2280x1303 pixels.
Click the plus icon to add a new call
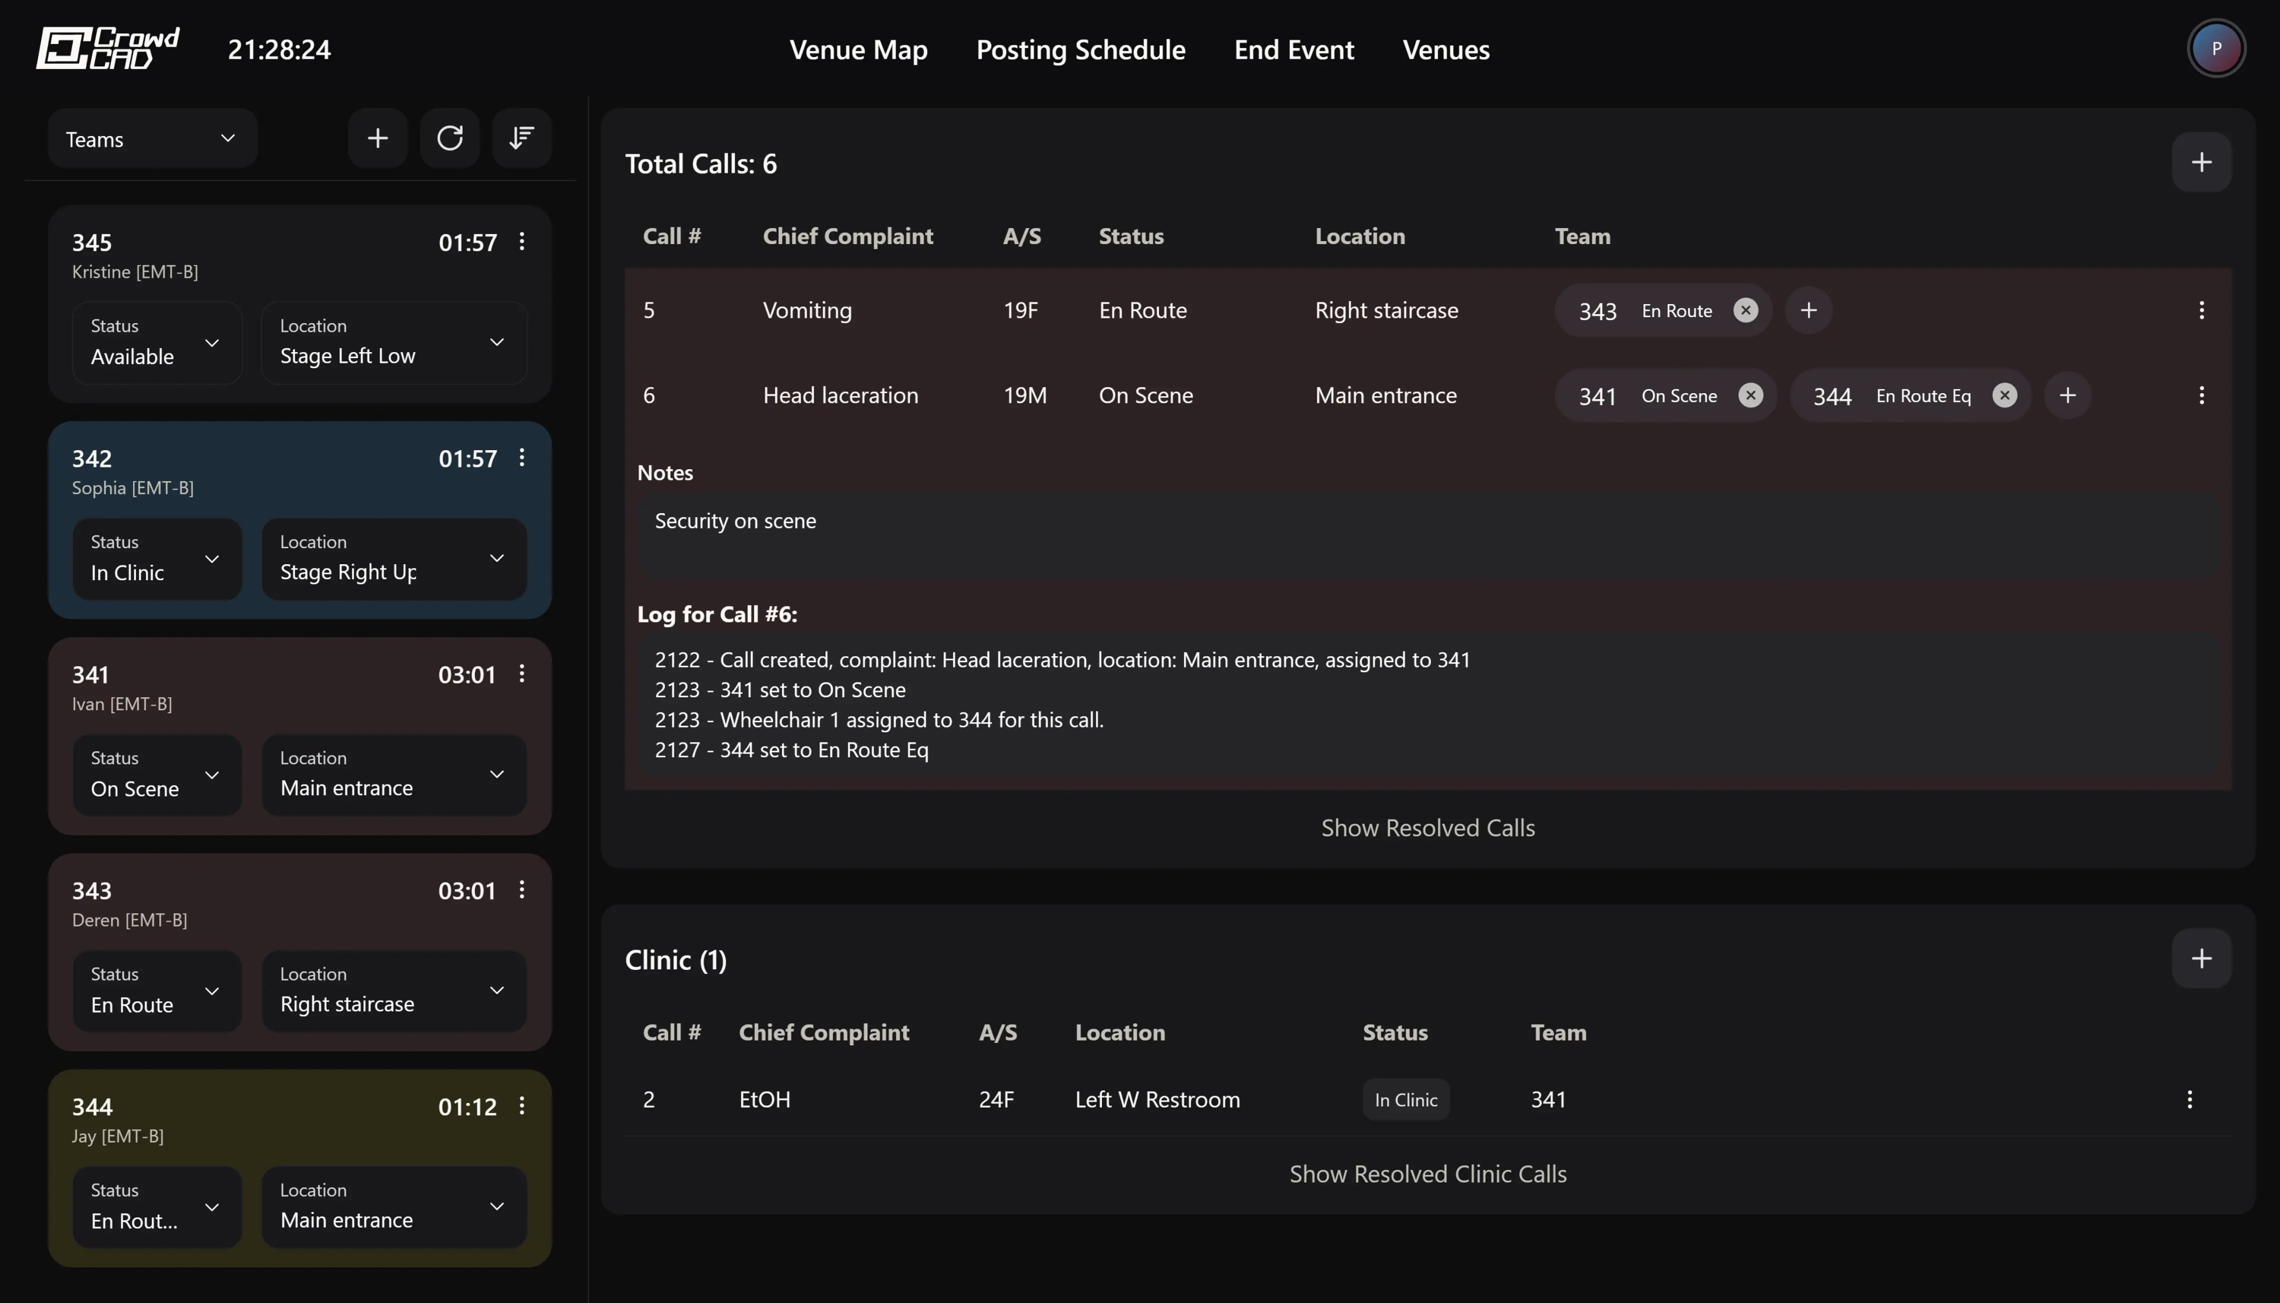[x=2202, y=161]
